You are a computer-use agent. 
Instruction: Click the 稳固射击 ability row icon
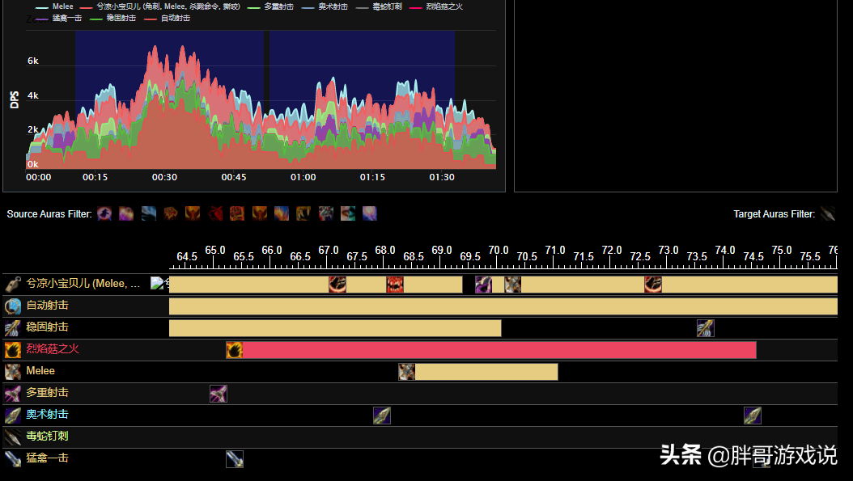coord(12,328)
